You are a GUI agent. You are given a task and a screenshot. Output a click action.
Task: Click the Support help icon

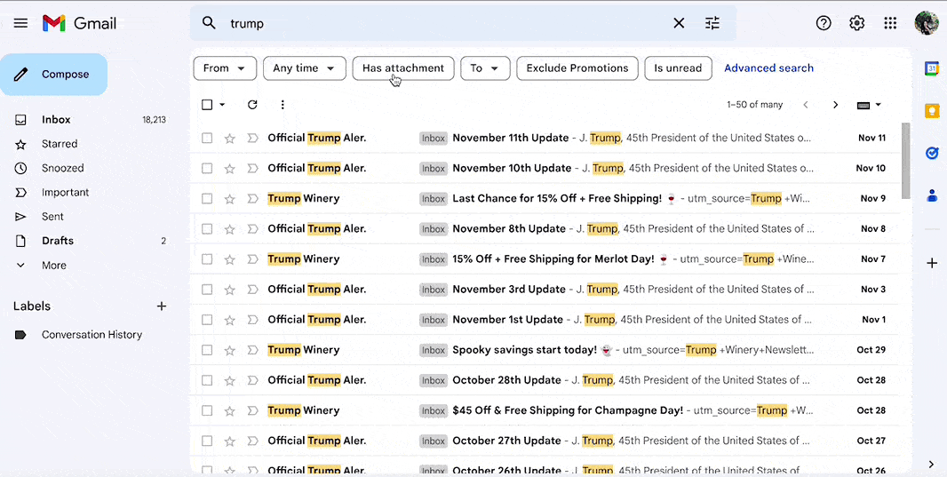point(824,23)
